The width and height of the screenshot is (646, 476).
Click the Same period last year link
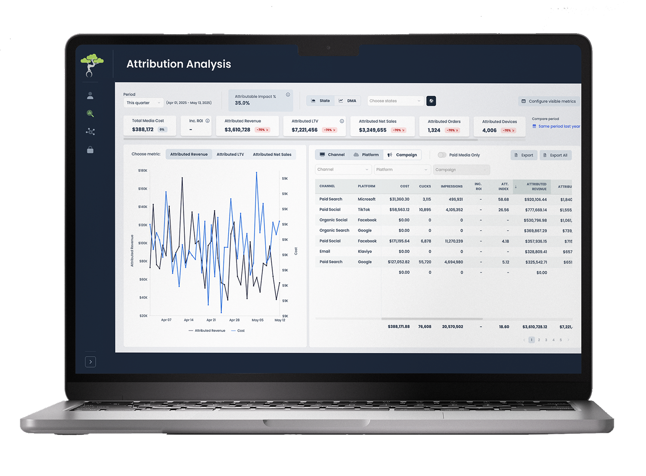[x=559, y=126]
